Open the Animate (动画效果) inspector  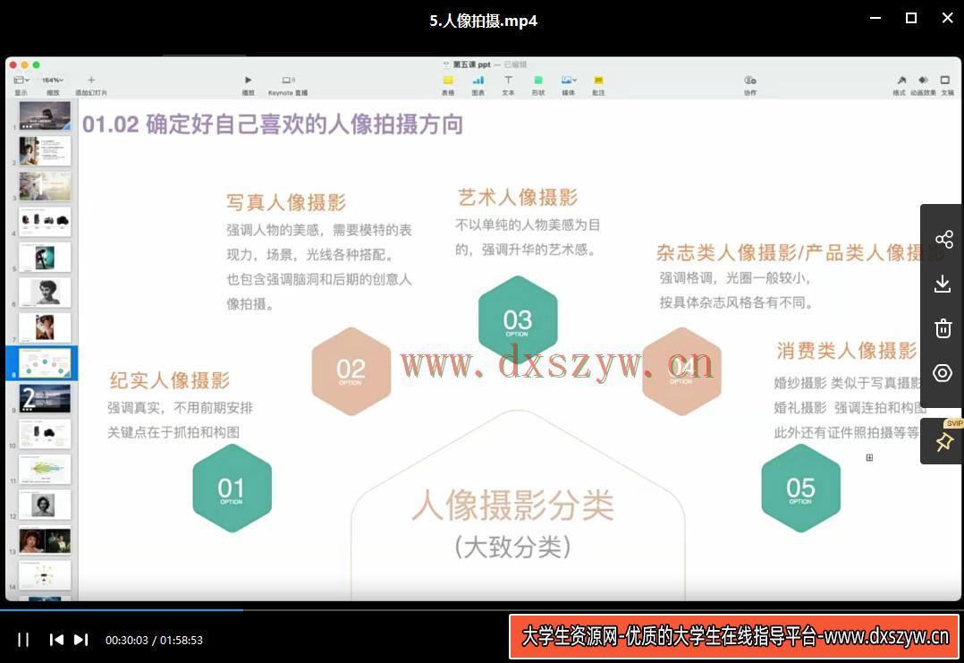(923, 84)
